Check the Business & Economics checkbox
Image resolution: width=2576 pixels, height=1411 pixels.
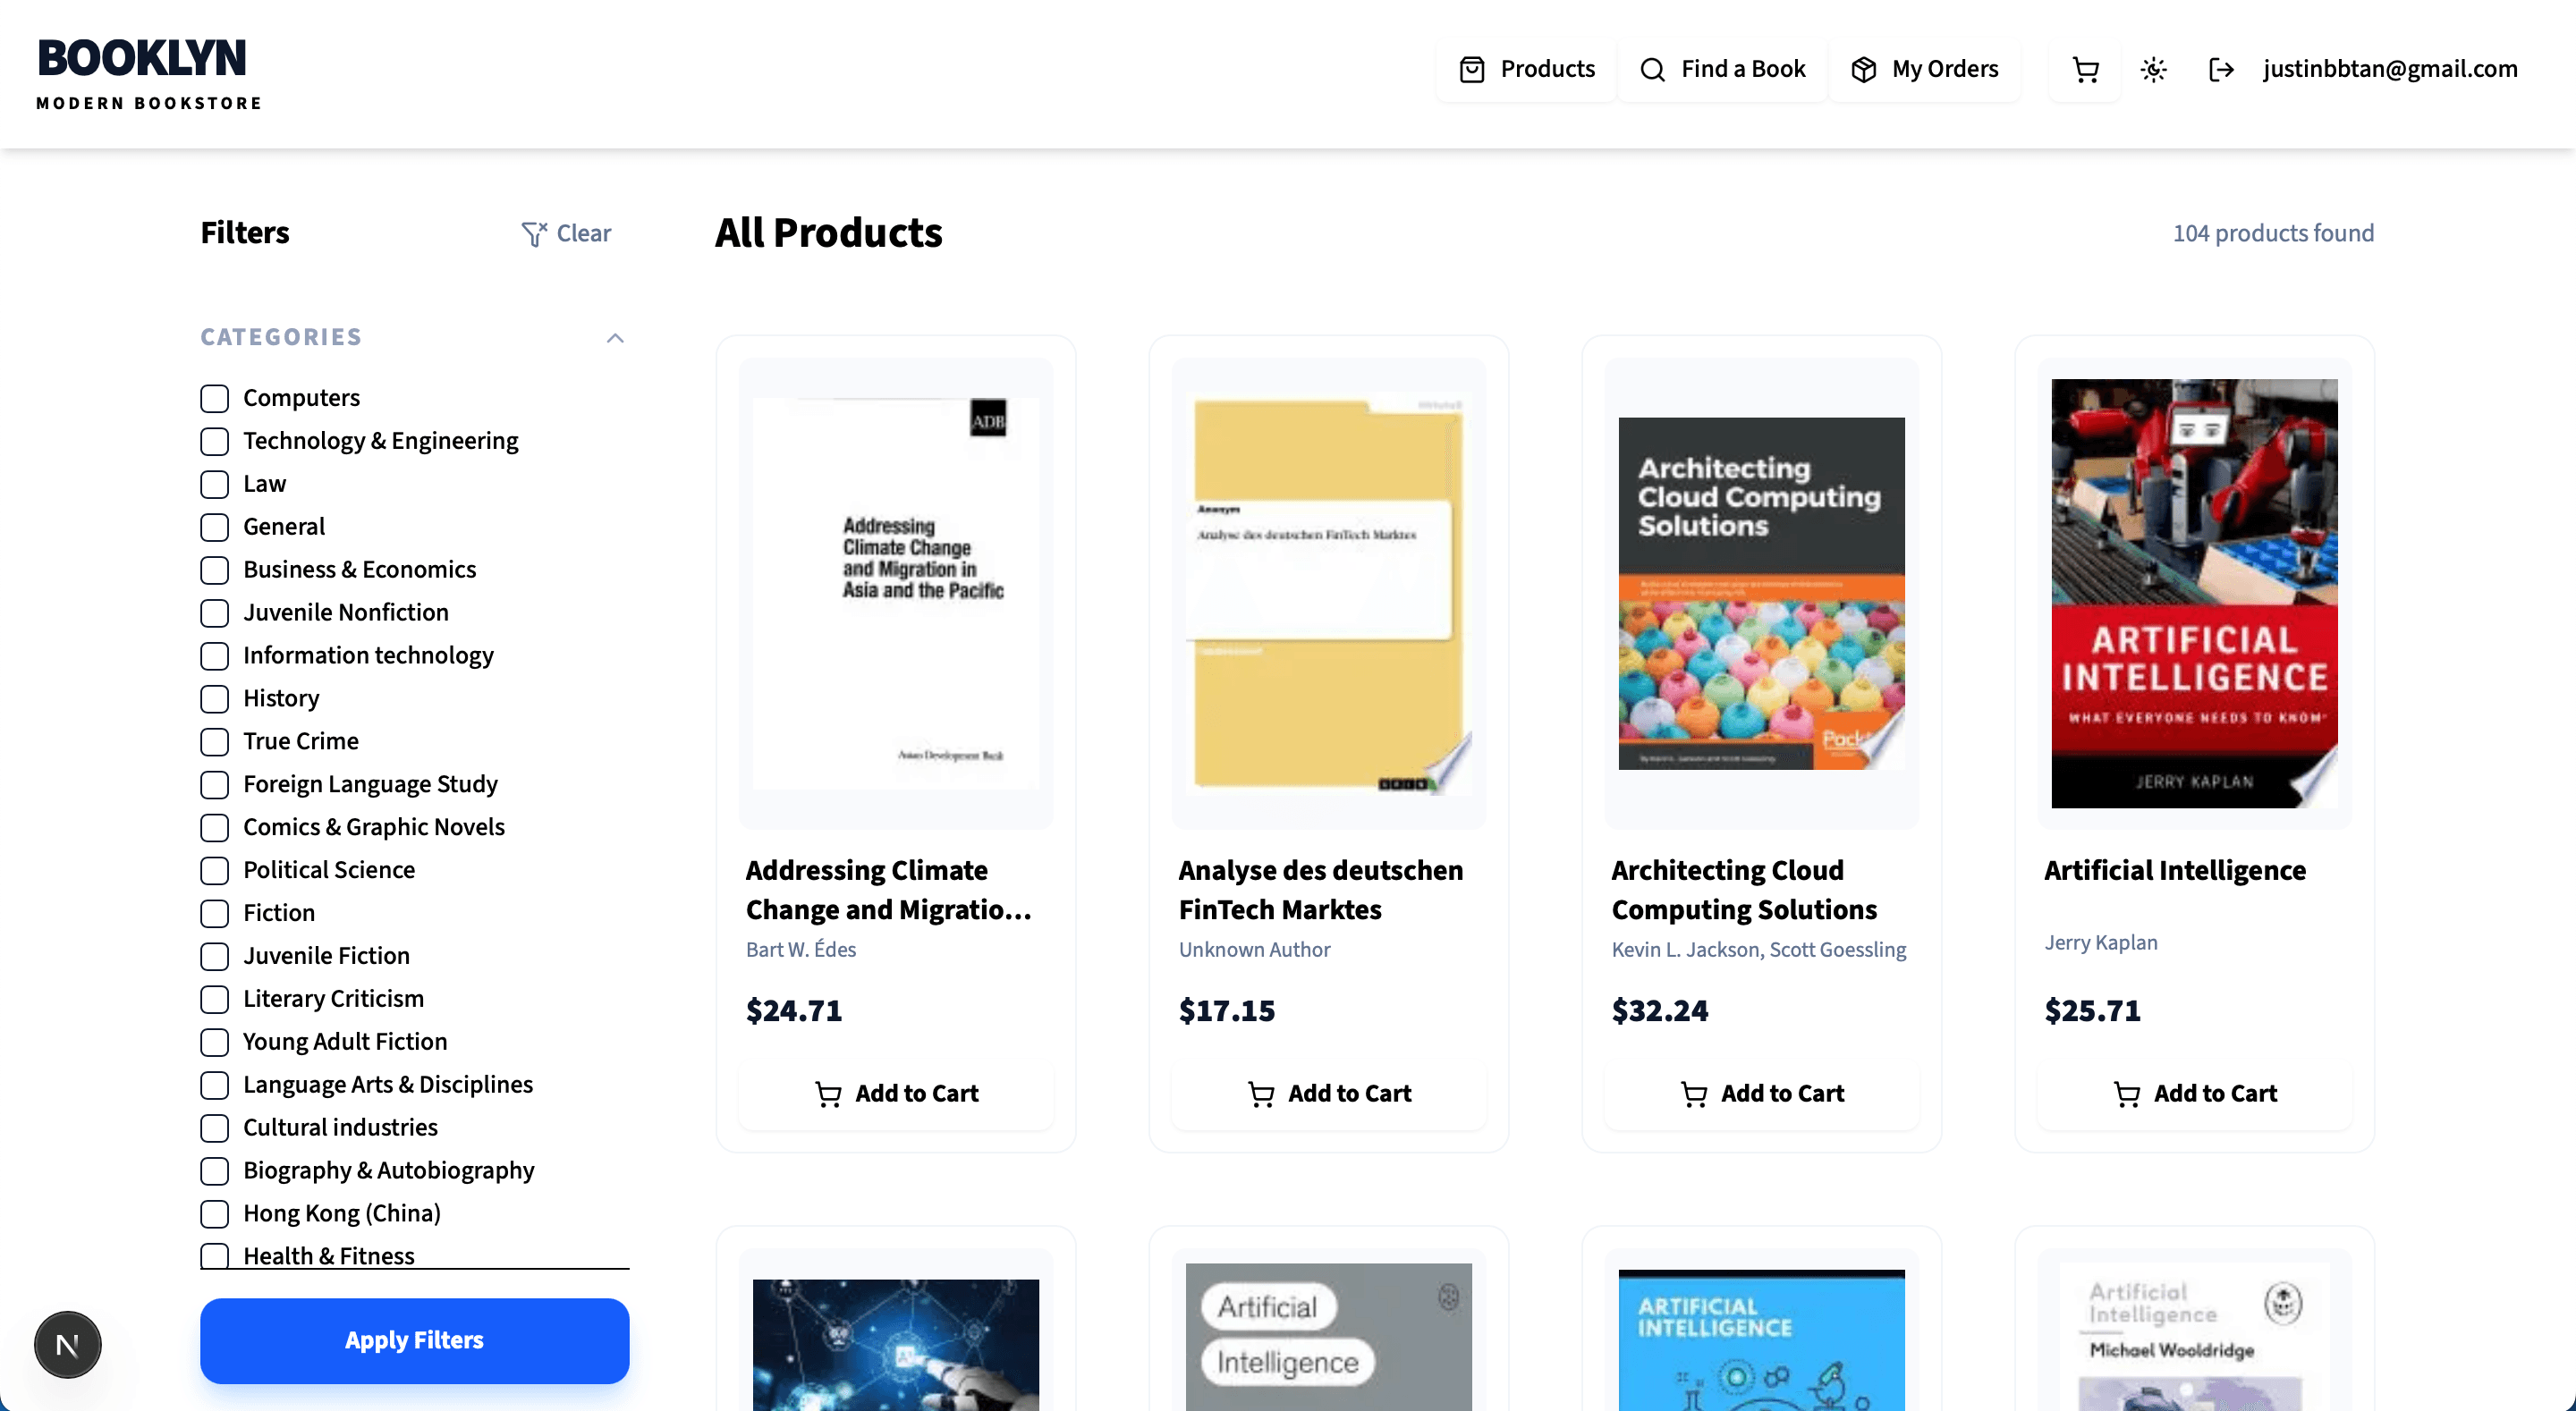click(x=214, y=570)
